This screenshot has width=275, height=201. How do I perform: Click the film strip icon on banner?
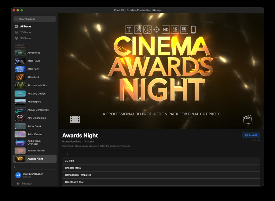tap(75, 120)
